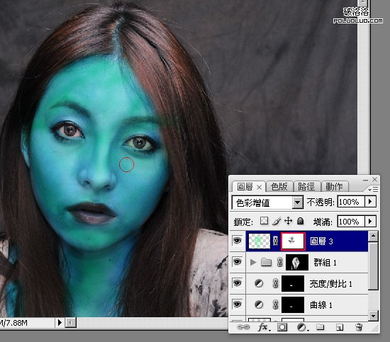The width and height of the screenshot is (390, 342).
Task: Click the 曲線 1 adjustment icon
Action: (x=259, y=304)
